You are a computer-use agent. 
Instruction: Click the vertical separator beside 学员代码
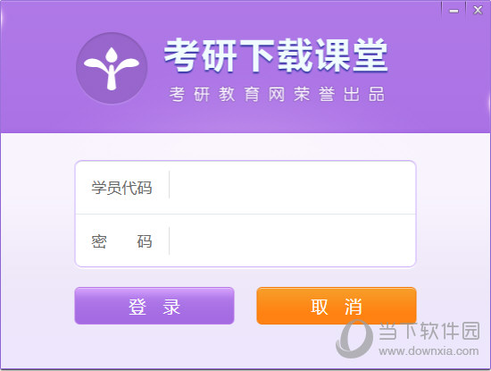click(169, 185)
